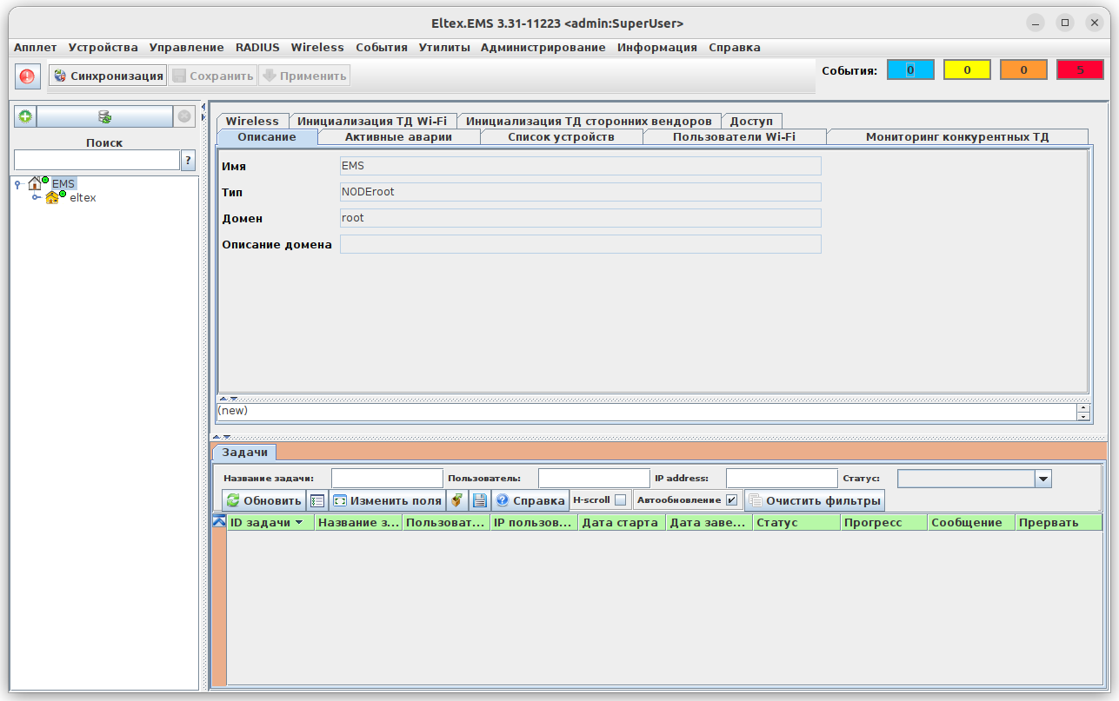The height and width of the screenshot is (701, 1119).
Task: Collapse the EMS root tree node
Action: tap(17, 184)
